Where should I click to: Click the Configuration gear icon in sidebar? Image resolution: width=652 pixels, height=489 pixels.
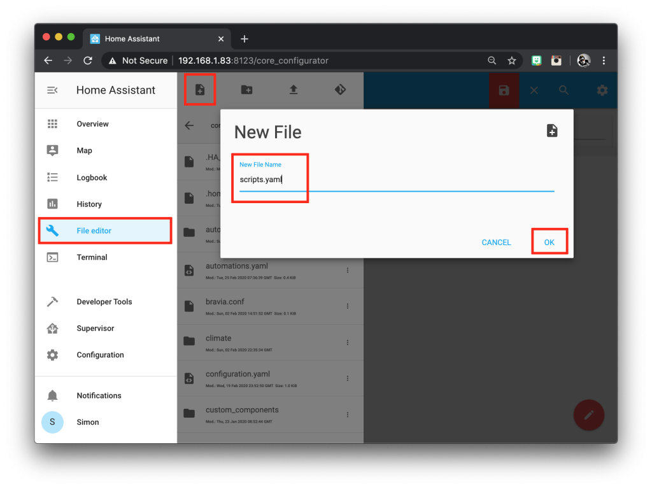coord(52,355)
